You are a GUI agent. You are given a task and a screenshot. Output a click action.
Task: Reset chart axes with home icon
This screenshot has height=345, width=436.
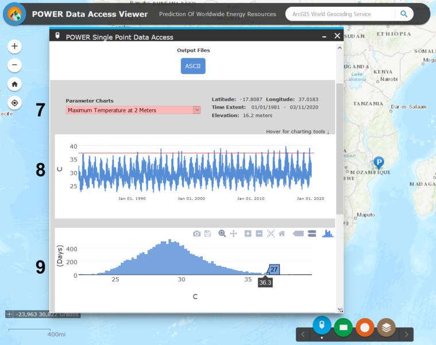(x=281, y=233)
